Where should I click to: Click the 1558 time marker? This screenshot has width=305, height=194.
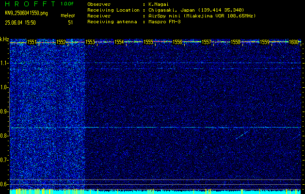tap(236, 42)
